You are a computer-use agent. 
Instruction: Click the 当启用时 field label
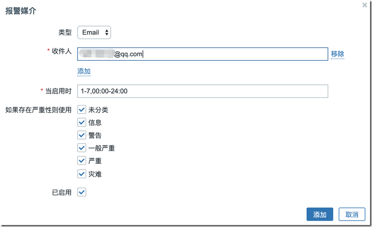click(58, 91)
